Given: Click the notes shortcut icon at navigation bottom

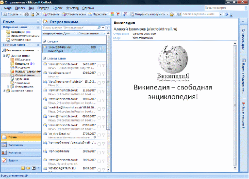Looking at the screenshot, I should coord(23,168).
